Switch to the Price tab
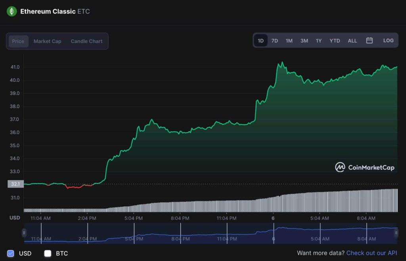This screenshot has width=406, height=261. pos(18,41)
